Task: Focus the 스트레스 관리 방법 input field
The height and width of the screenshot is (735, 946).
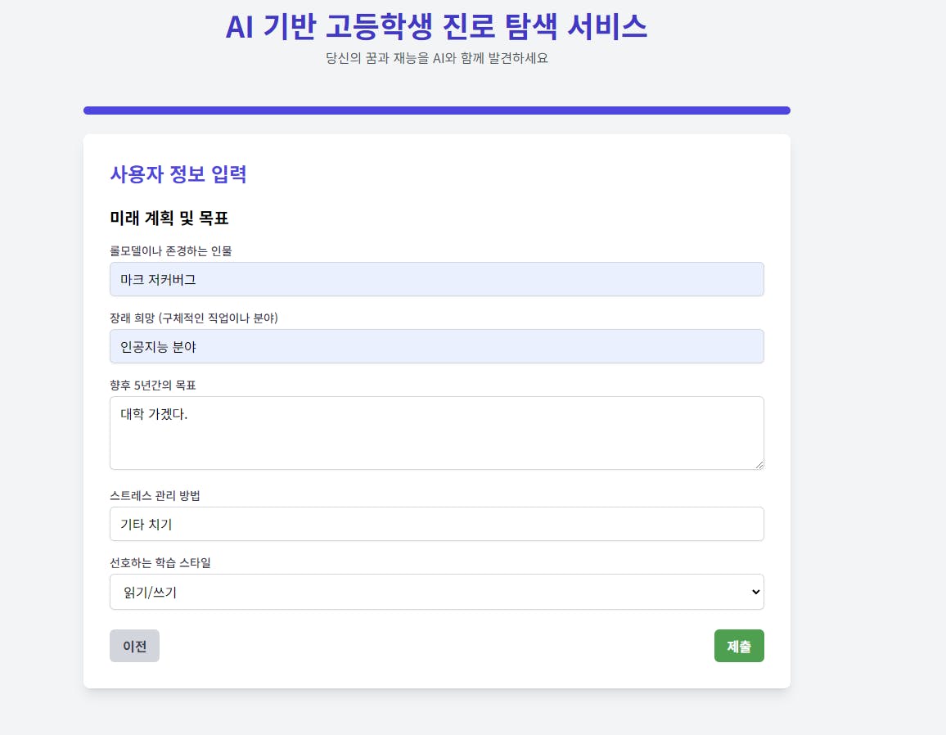Action: pyautogui.click(x=436, y=524)
